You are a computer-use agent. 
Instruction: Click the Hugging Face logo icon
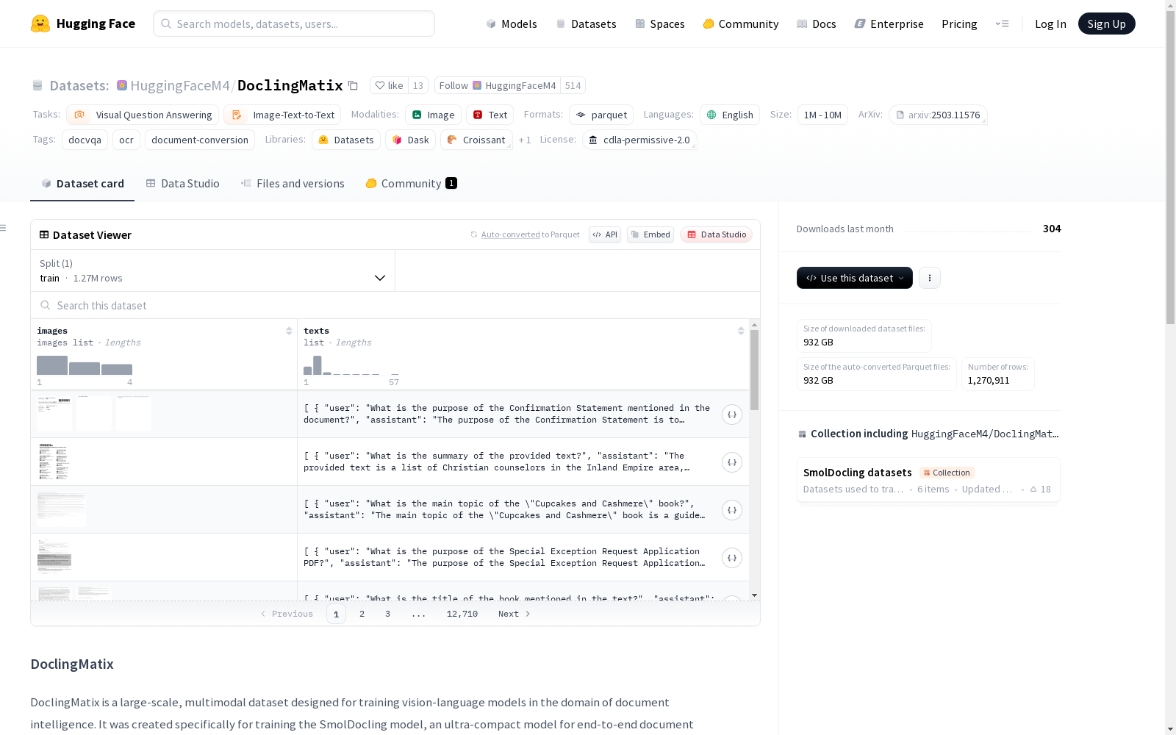coord(40,24)
